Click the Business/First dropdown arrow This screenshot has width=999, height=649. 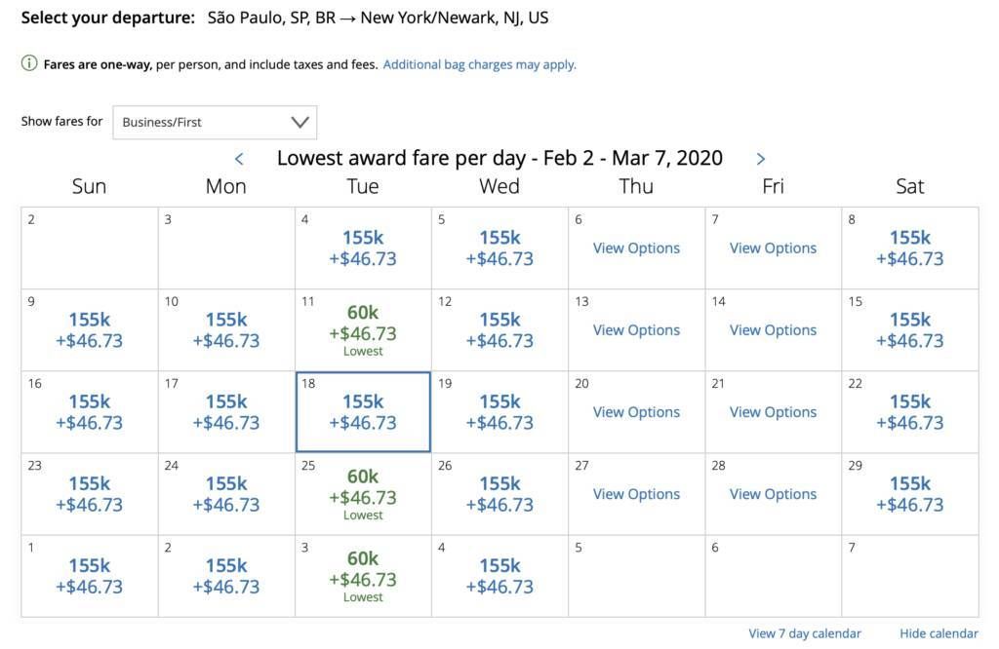300,122
